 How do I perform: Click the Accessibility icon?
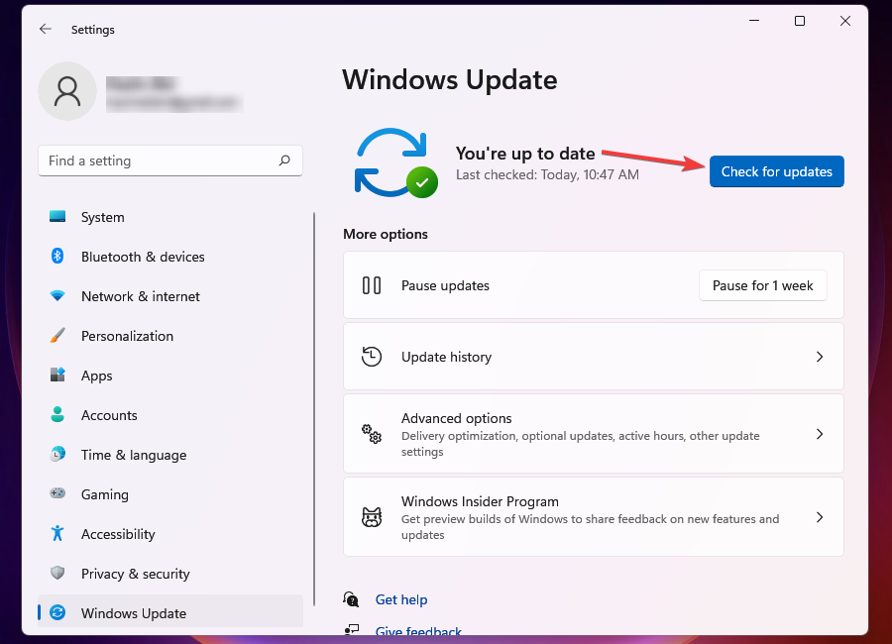57,534
